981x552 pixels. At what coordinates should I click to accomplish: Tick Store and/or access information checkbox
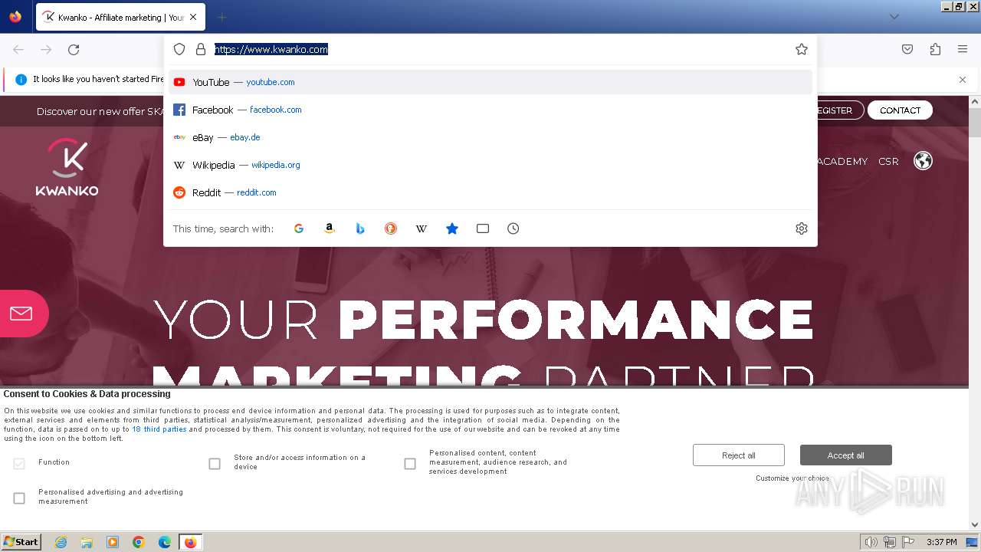click(215, 464)
